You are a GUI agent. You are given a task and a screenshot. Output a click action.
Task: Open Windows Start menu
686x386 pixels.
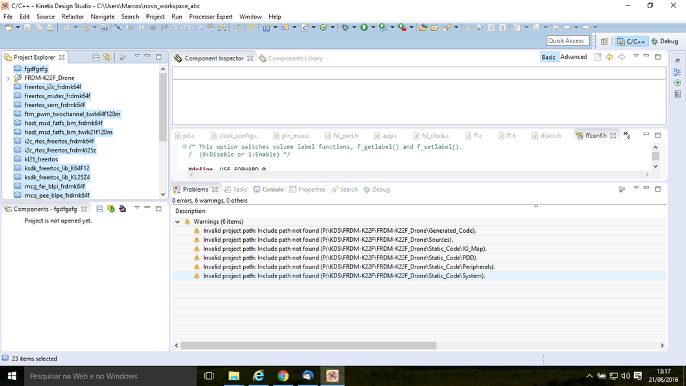point(12,376)
